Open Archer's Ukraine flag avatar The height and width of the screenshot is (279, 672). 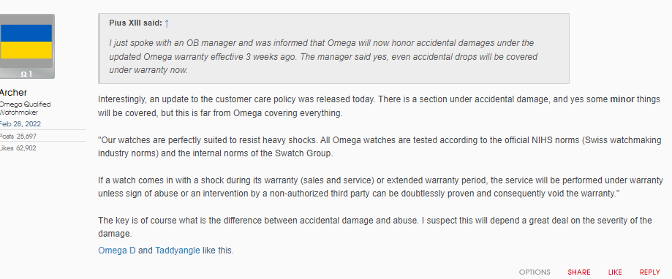pyautogui.click(x=26, y=42)
